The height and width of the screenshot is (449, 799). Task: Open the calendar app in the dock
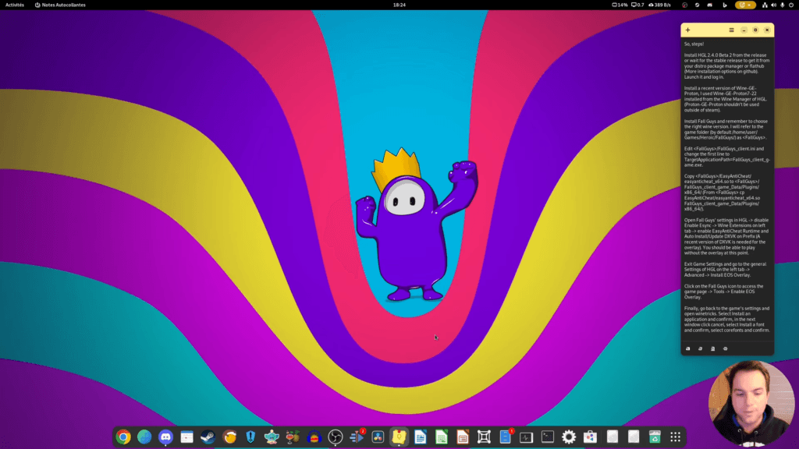(x=187, y=437)
